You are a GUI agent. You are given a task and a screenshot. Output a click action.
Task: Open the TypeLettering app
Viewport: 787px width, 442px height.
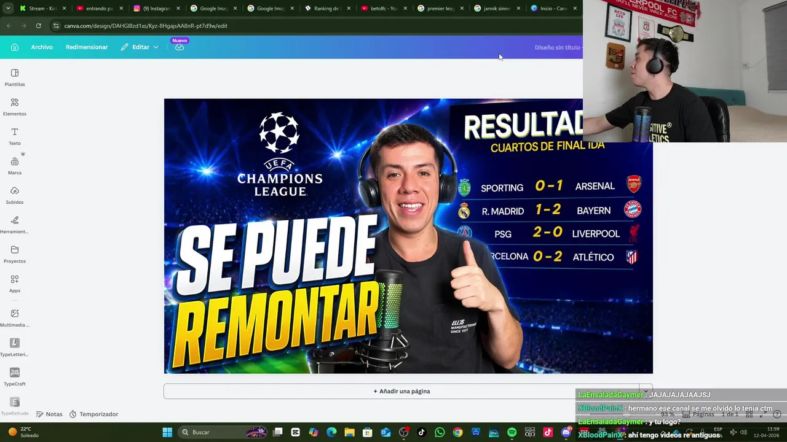pyautogui.click(x=15, y=347)
